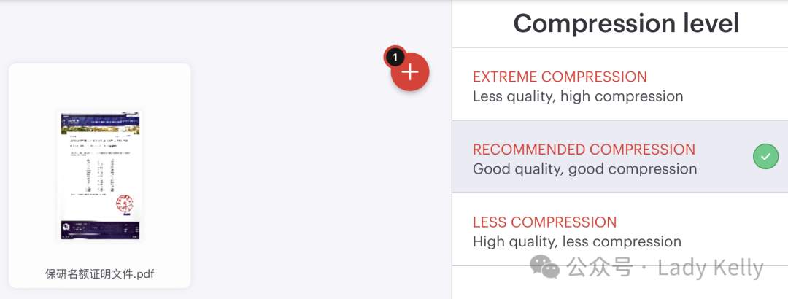The height and width of the screenshot is (299, 788).
Task: Click the red plus add-files button
Action: 411,72
